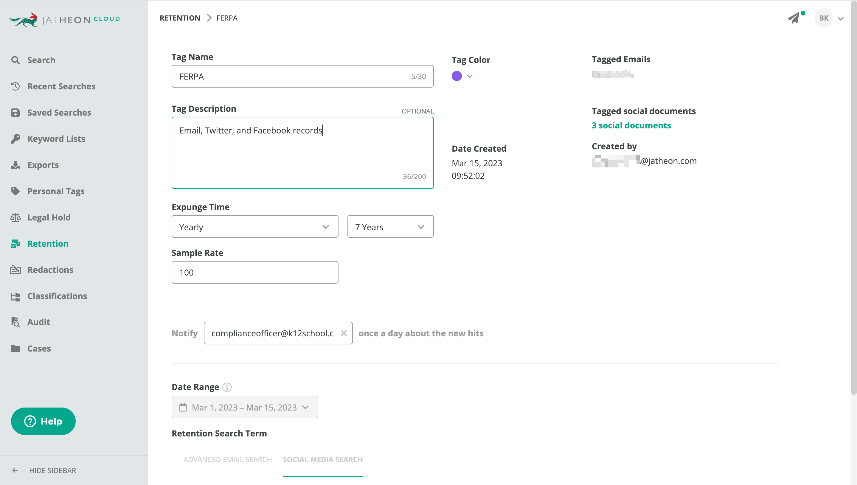
Task: Remove complianceofficer email from Notify field
Action: click(x=344, y=333)
